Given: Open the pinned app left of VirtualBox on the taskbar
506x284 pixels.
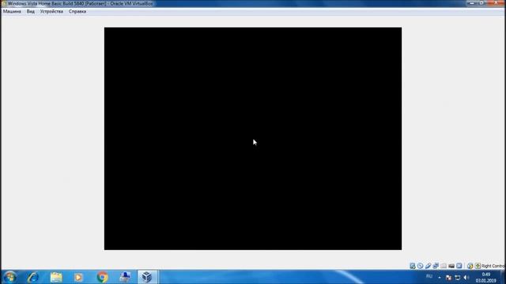Looking at the screenshot, I should pyautogui.click(x=125, y=277).
